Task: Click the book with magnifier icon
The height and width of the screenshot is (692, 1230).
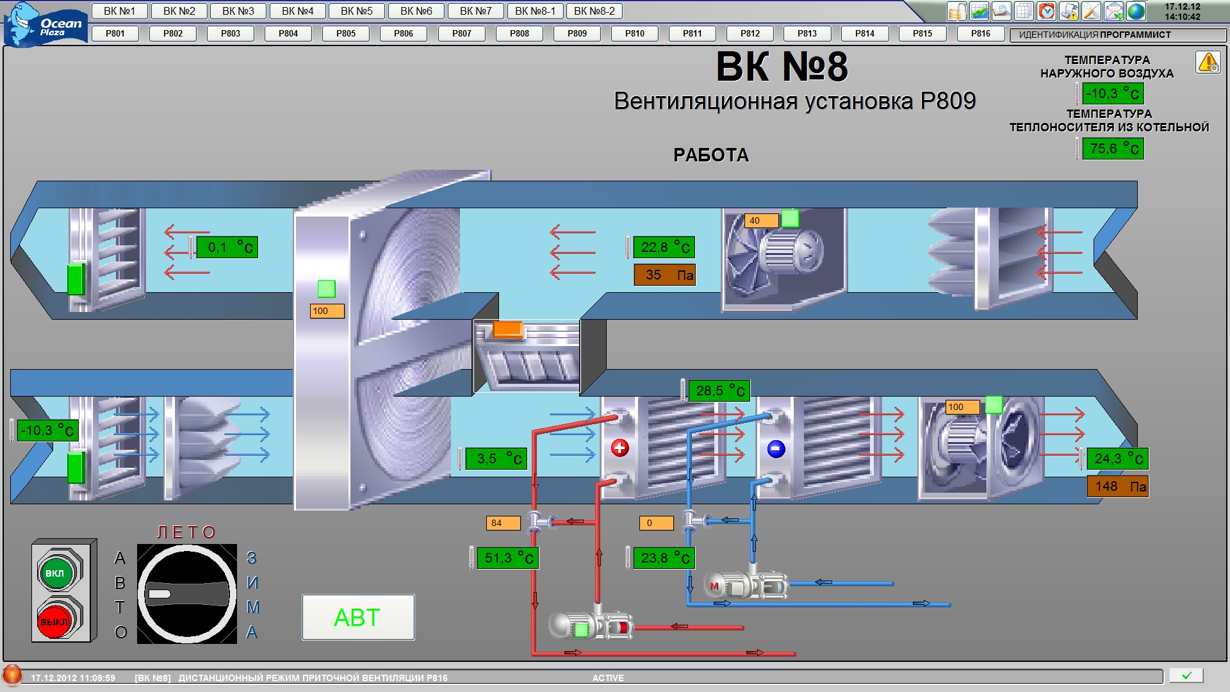Action: (1001, 12)
